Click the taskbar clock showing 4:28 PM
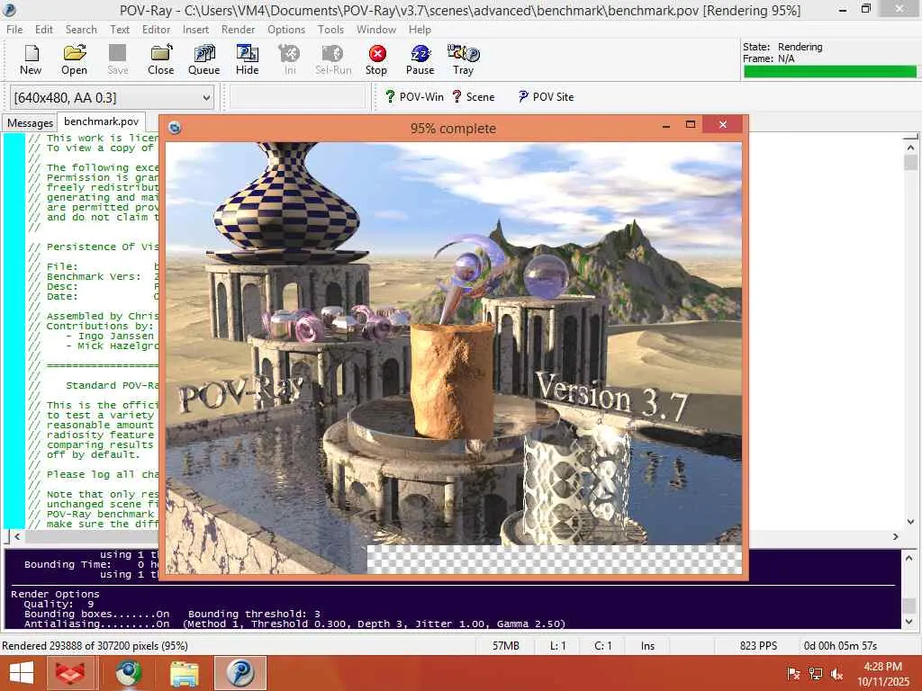 click(x=882, y=674)
